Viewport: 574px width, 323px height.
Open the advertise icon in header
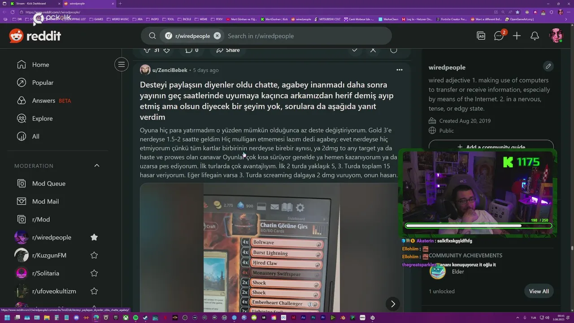481,36
